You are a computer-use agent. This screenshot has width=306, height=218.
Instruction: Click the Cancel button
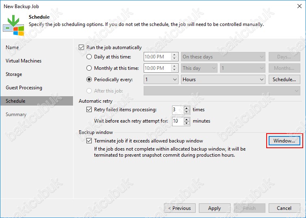284,208
